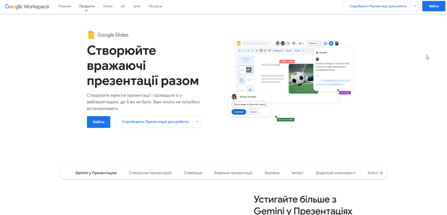Click the blue Gemini star button in mockup
Image resolution: width=447 pixels, height=215 pixels.
point(331,43)
